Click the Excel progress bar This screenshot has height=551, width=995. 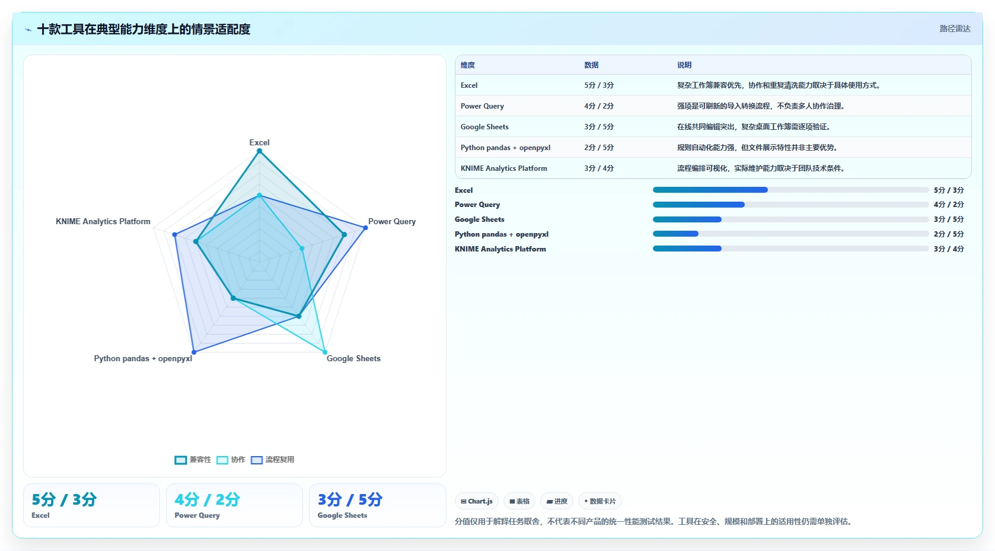click(790, 190)
